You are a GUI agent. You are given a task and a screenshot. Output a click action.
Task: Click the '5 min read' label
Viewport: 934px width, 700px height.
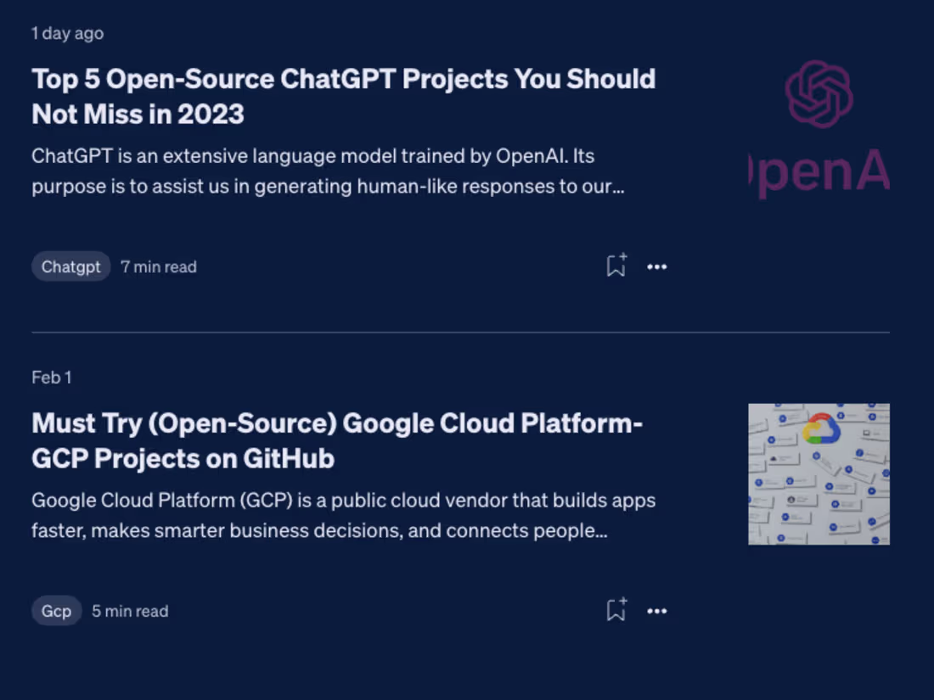[130, 611]
